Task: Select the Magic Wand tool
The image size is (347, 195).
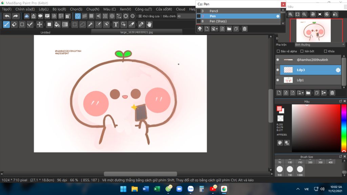Action: pos(90,24)
